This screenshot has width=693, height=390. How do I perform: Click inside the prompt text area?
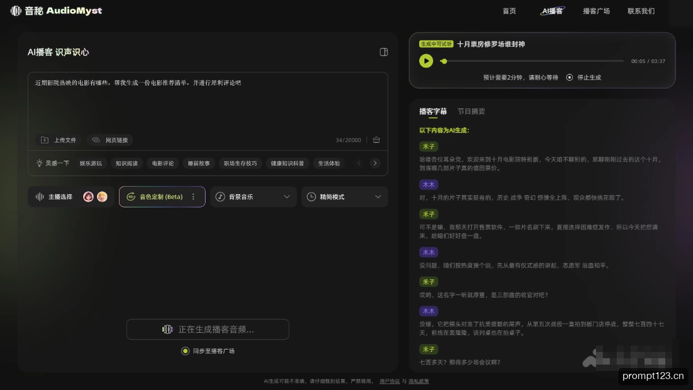[x=208, y=103]
